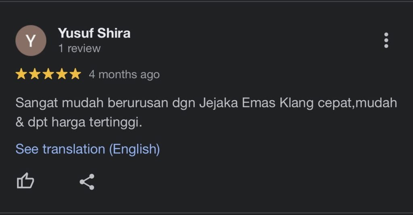Click the fifth yellow star

coord(75,74)
